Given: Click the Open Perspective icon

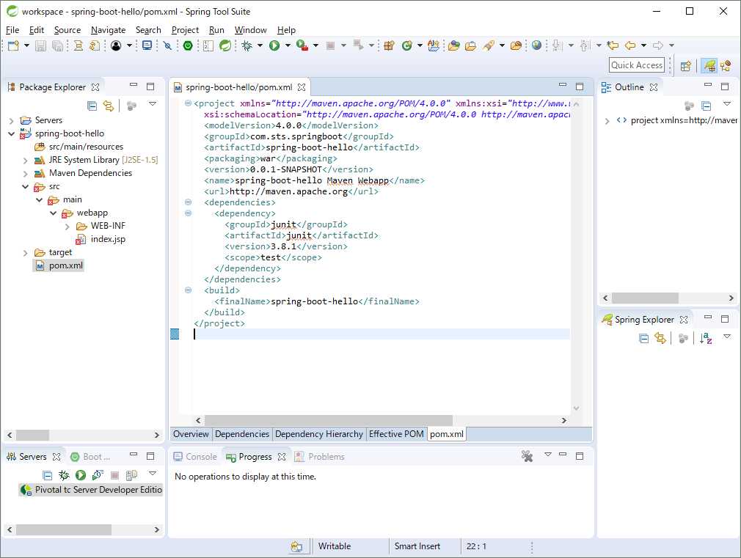Looking at the screenshot, I should coord(686,66).
